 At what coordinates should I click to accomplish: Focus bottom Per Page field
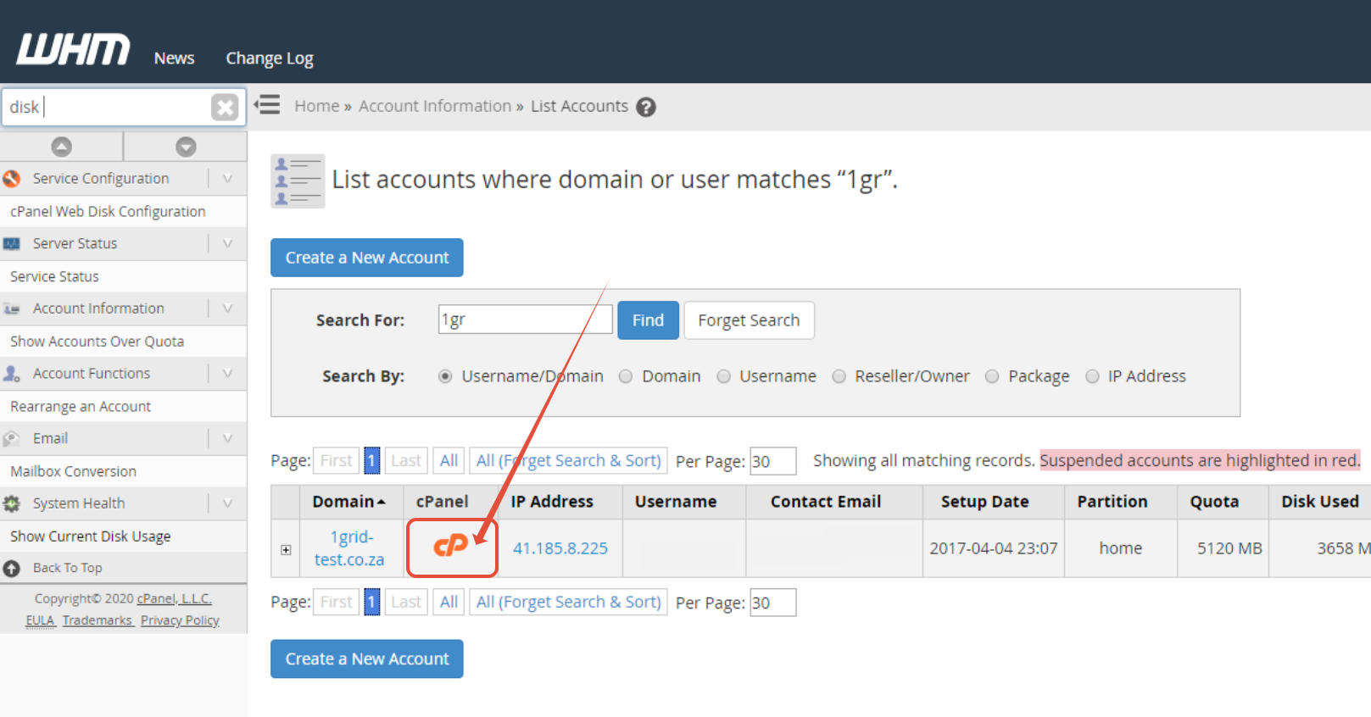(772, 603)
